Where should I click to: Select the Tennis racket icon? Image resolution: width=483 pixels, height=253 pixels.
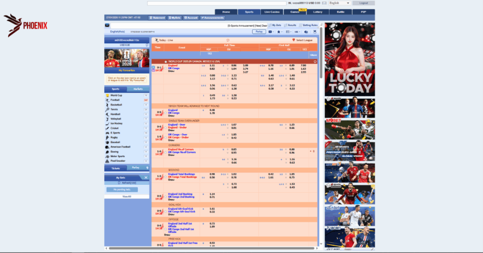tap(107, 110)
